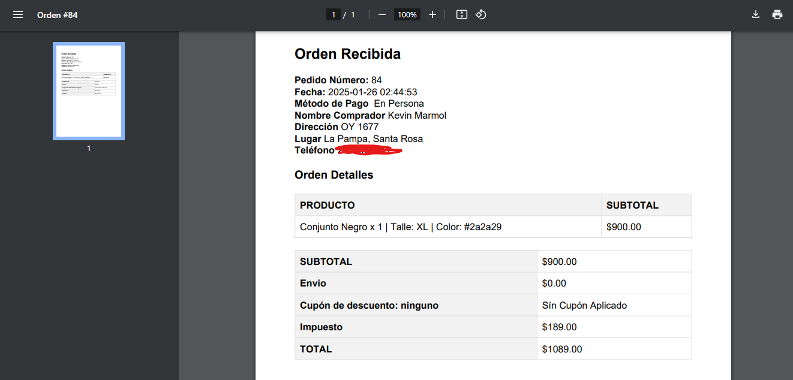Click the PRODUCTO column header
The width and height of the screenshot is (793, 380).
click(x=328, y=205)
